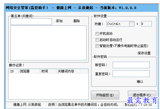Click the 操作记录 label

[x=17, y=65]
